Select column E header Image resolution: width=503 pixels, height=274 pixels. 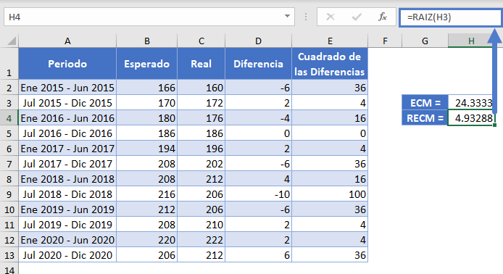click(x=330, y=41)
